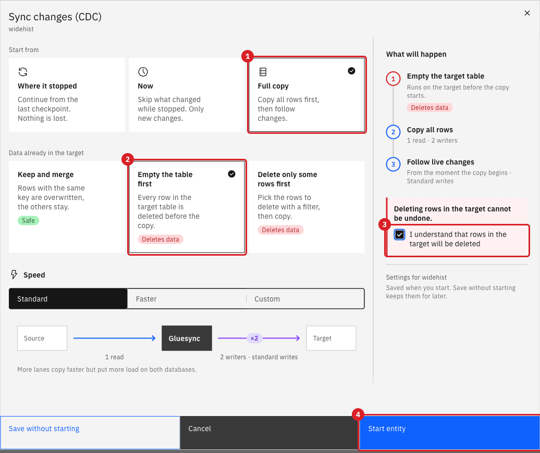Switch speed to Custom
The height and width of the screenshot is (453, 540).
tap(305, 298)
